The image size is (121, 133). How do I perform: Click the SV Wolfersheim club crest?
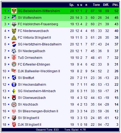click(x=14, y=17)
